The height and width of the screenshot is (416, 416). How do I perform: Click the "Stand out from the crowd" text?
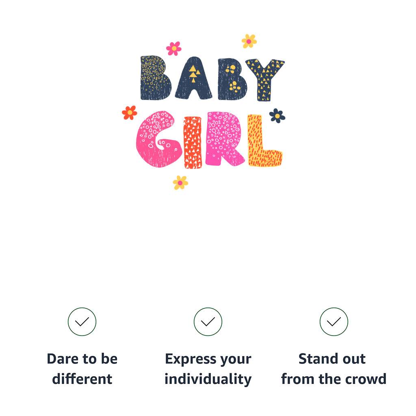pos(334,369)
